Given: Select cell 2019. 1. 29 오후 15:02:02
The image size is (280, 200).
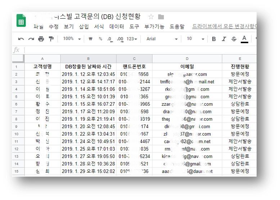Looking at the screenshot, I should [x=88, y=171].
